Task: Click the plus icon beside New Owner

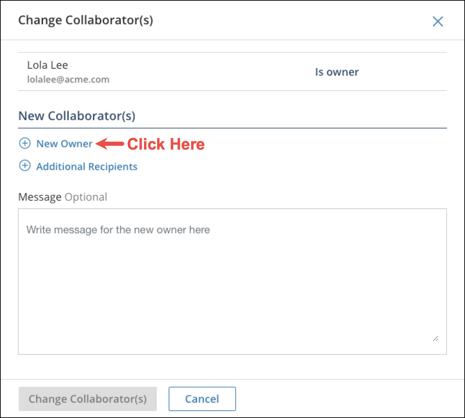Action: [25, 143]
